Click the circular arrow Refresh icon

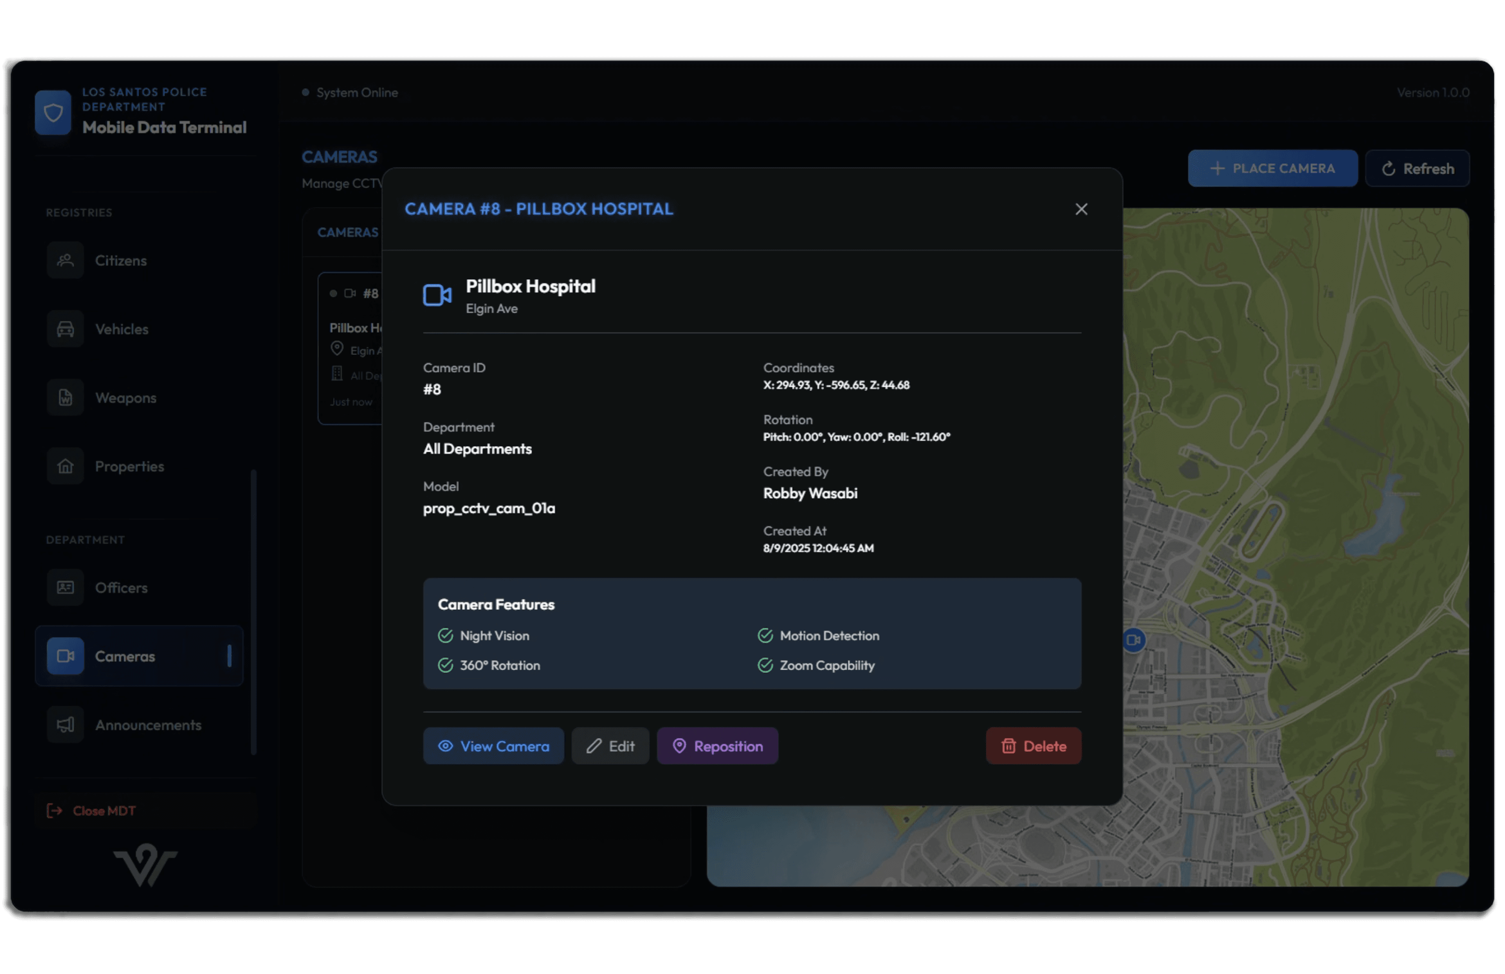click(1388, 169)
